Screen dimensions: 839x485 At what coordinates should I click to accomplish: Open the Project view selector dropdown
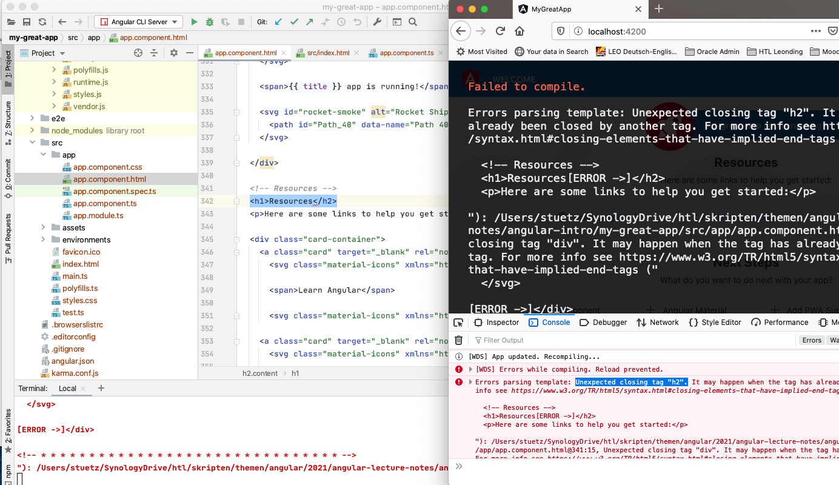(43, 53)
